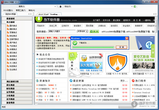159x110 pixels.
Task: Expand the 财经频道 section
Action: [17, 89]
